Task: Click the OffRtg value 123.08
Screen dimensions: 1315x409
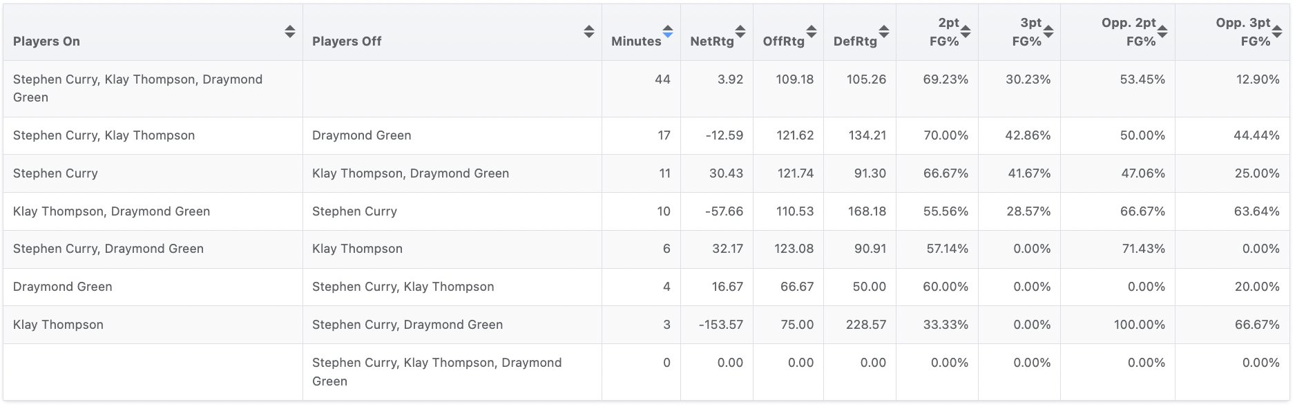Action: tap(794, 249)
